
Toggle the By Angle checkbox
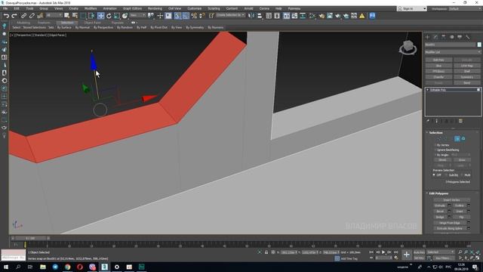tap(435, 155)
